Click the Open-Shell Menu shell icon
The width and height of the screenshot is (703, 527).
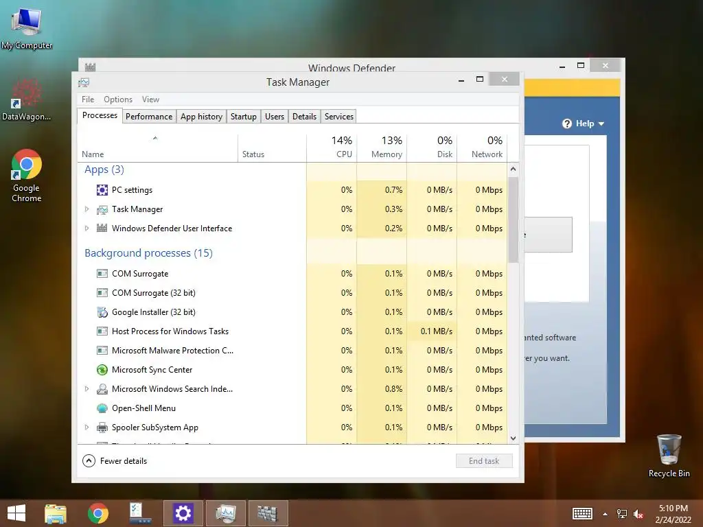[x=102, y=408]
